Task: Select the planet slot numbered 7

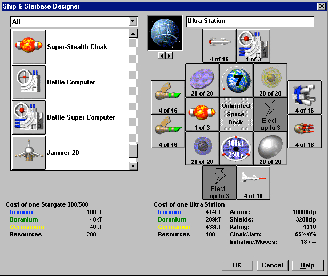Action: click(236, 80)
